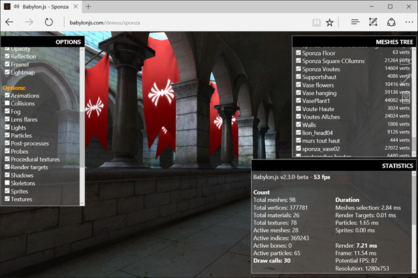Click the Total meshes: 98 line

[x=274, y=200]
